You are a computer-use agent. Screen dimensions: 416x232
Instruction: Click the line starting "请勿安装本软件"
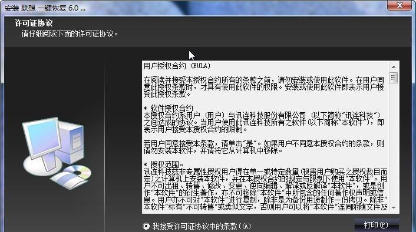(213, 150)
